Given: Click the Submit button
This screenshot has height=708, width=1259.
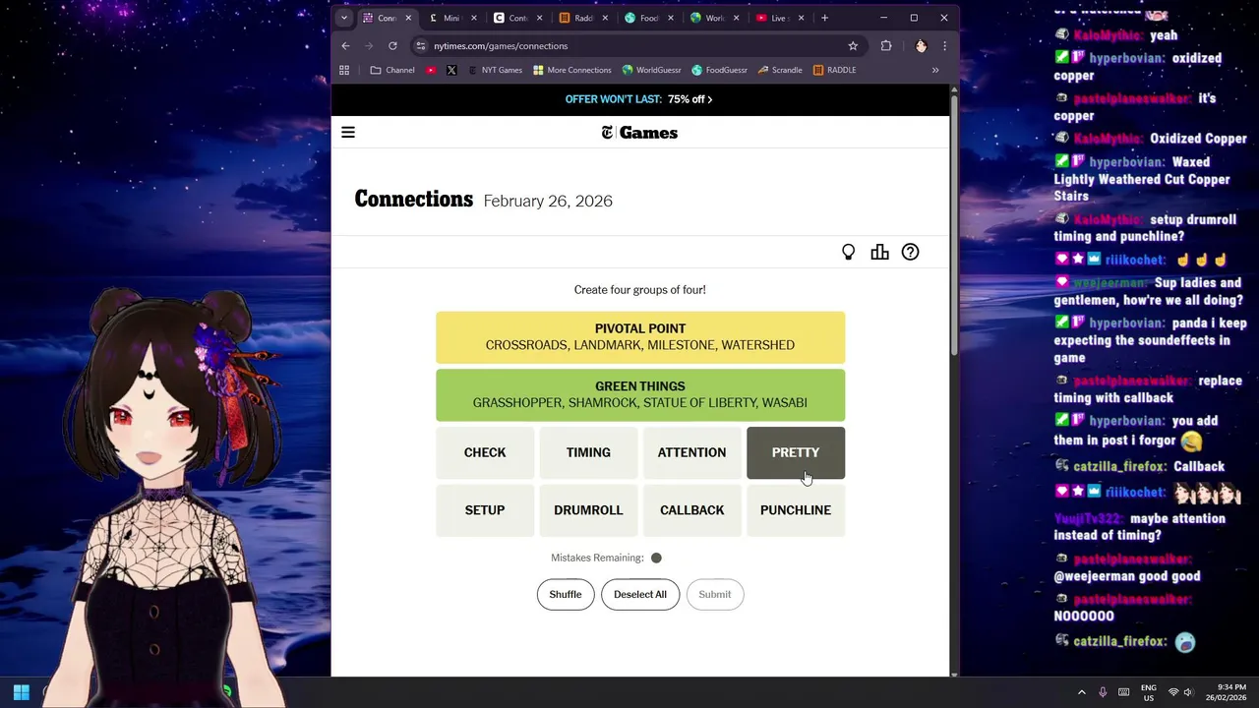Looking at the screenshot, I should tap(715, 594).
